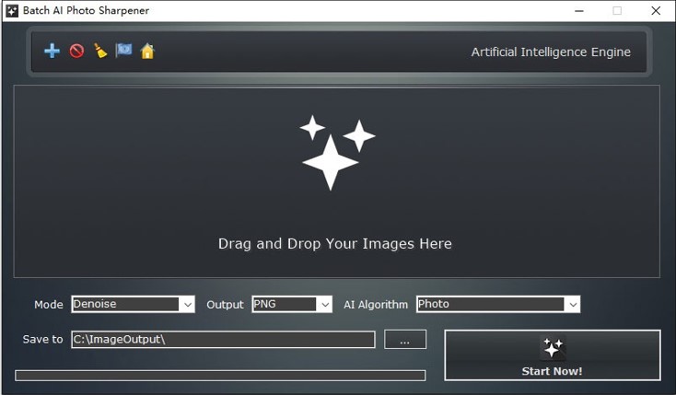Click the yellow Home icon
Viewport: 676px width, 395px height.
tap(147, 51)
